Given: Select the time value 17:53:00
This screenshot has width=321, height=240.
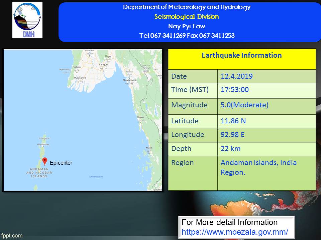Looking at the screenshot, I should point(235,90).
